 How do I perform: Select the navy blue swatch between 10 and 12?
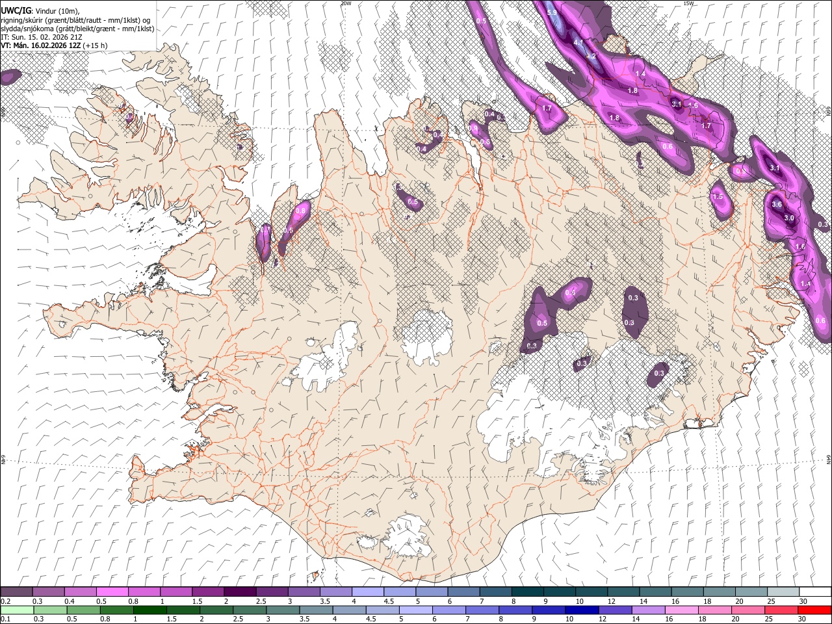tap(582, 610)
